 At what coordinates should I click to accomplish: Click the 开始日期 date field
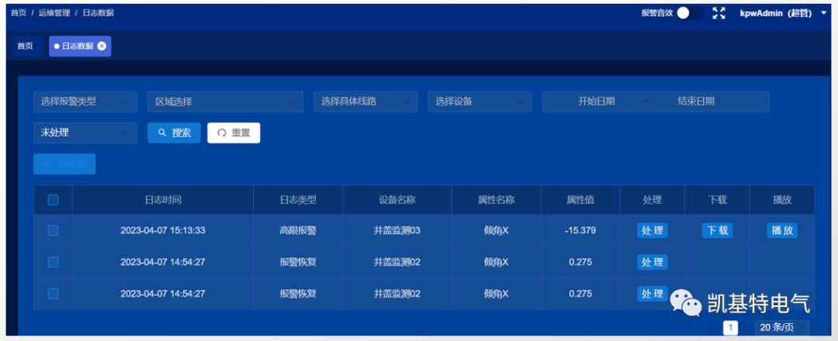pos(596,102)
